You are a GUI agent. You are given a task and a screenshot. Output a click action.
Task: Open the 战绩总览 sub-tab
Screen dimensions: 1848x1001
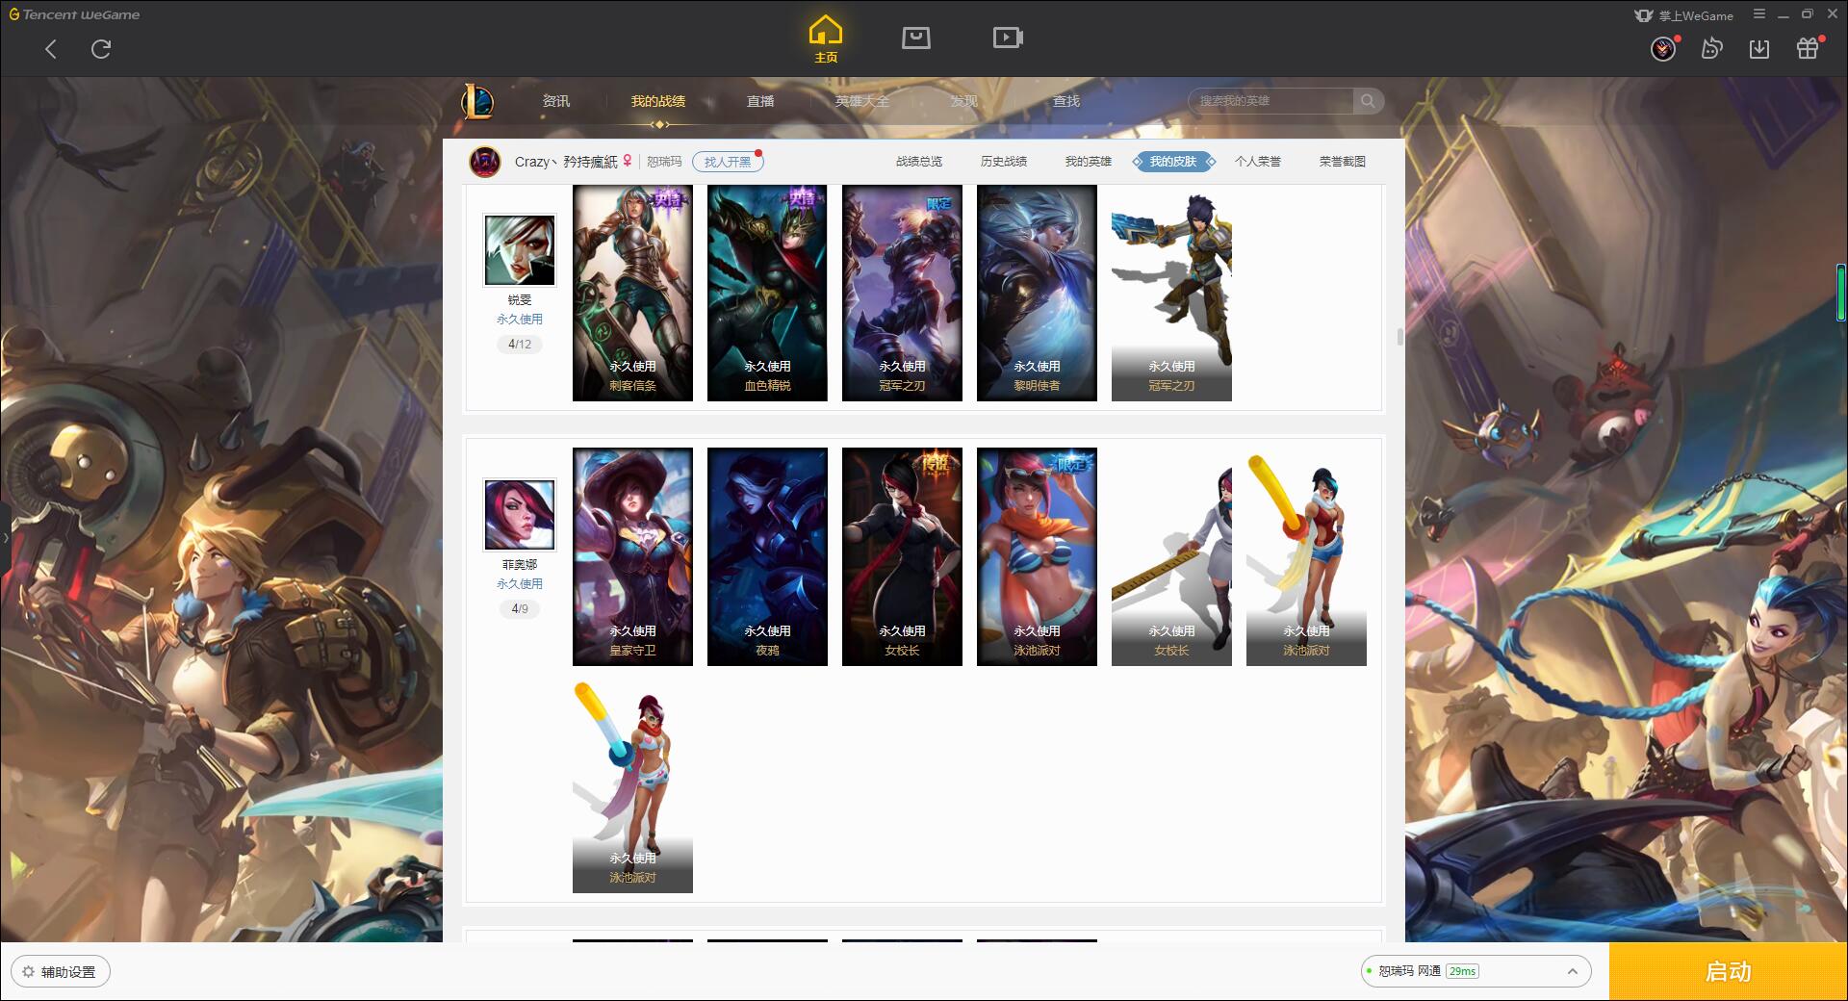pyautogui.click(x=919, y=162)
